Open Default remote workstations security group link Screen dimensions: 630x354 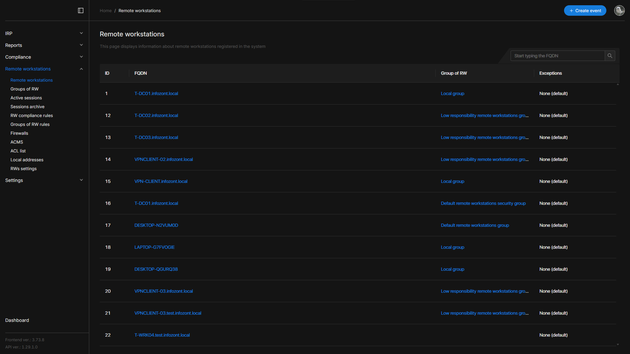pos(483,203)
